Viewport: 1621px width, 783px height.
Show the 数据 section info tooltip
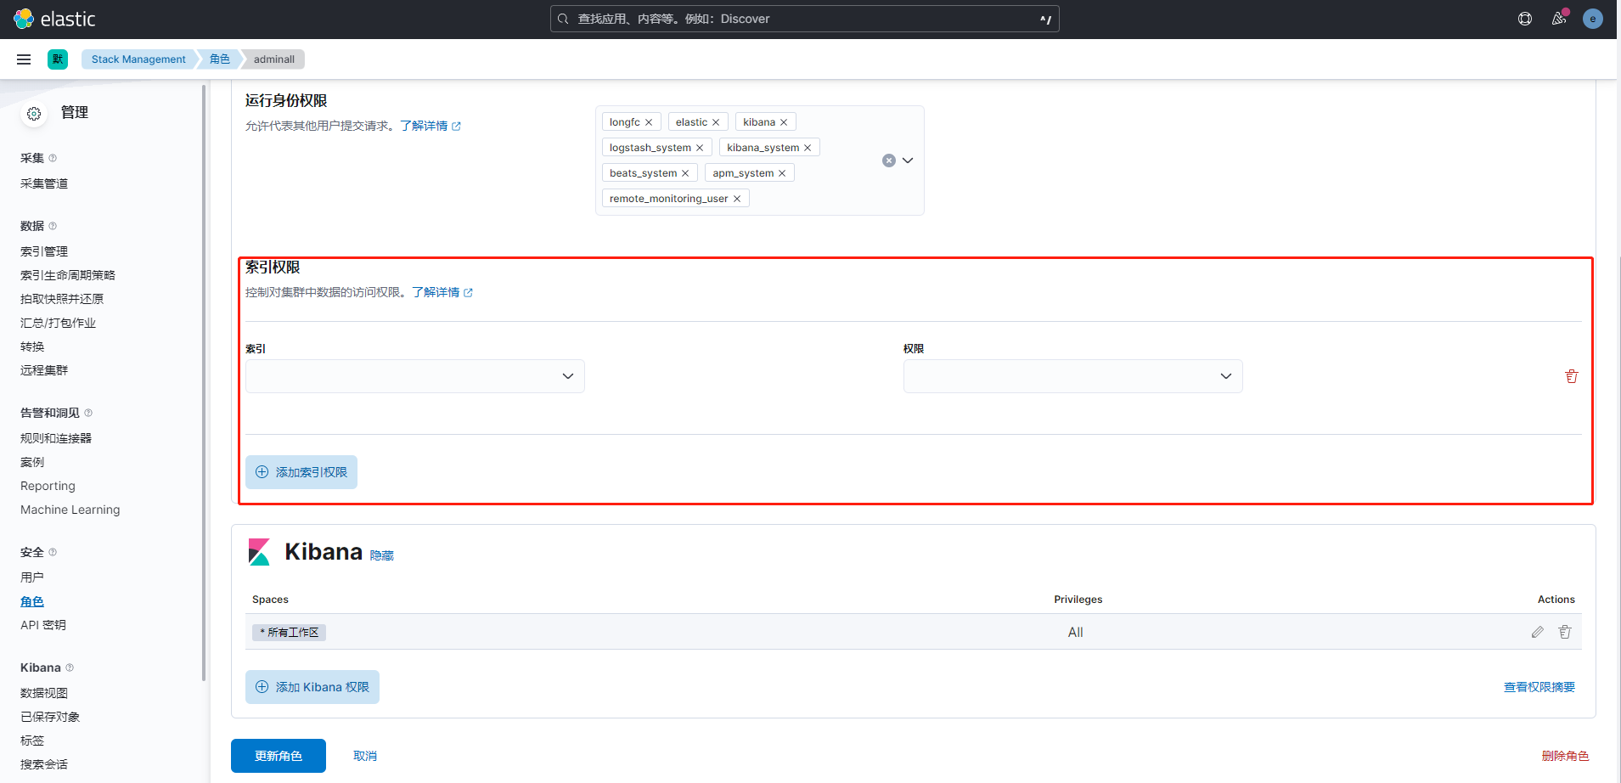(x=53, y=226)
